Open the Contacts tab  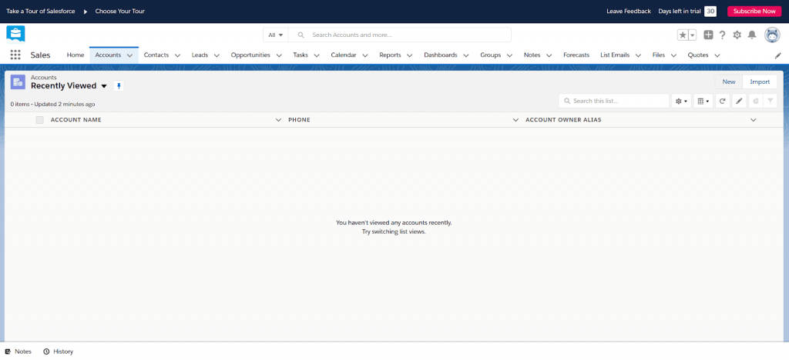coord(156,55)
